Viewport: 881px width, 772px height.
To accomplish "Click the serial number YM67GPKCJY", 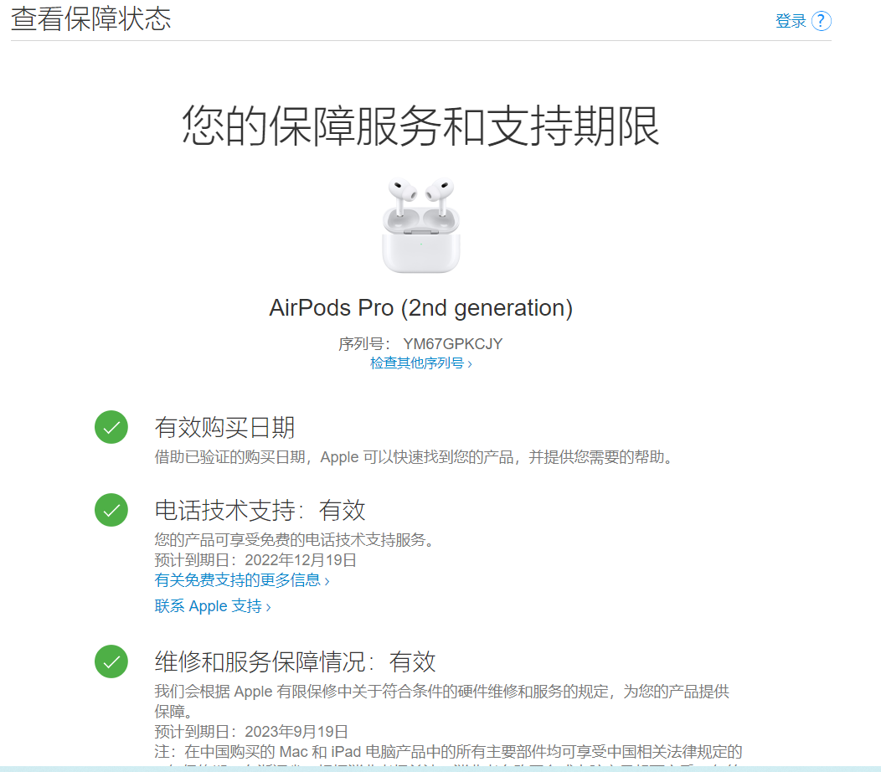I will coord(452,344).
